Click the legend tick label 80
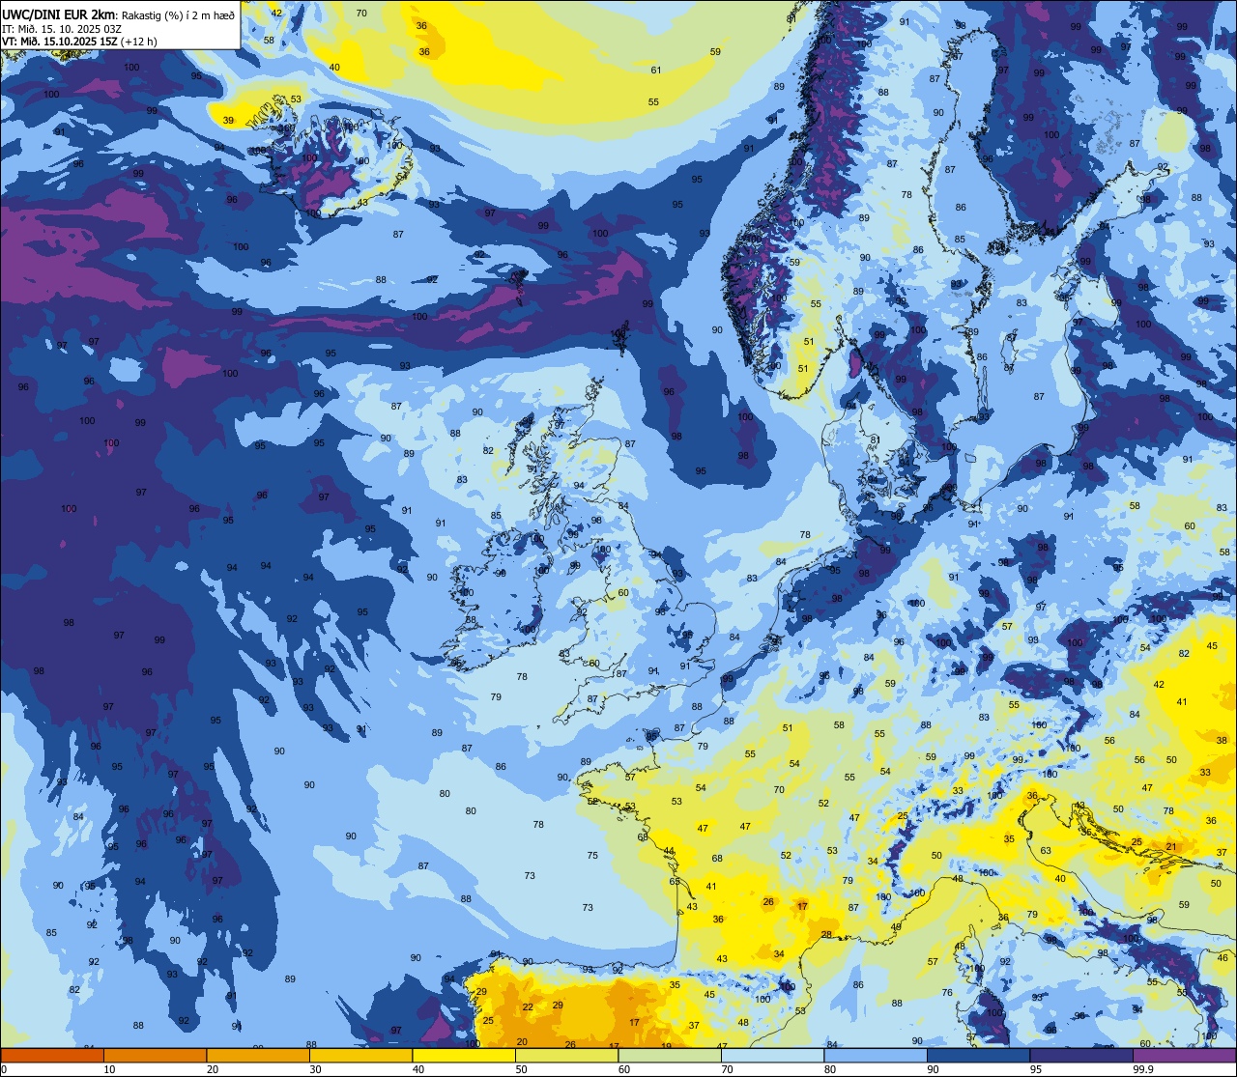This screenshot has width=1237, height=1077. coord(830,1069)
